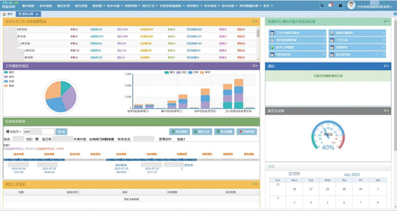The image size is (397, 211).
Task: Toggle the 审核 series in pie chart legend
Action: (x=9, y=86)
